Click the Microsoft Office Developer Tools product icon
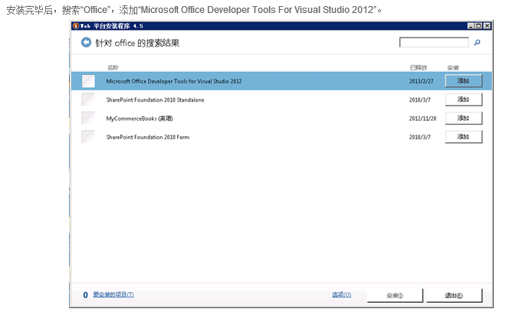 tap(88, 81)
